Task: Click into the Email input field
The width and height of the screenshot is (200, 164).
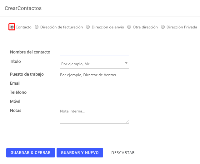Action: [x=94, y=84]
